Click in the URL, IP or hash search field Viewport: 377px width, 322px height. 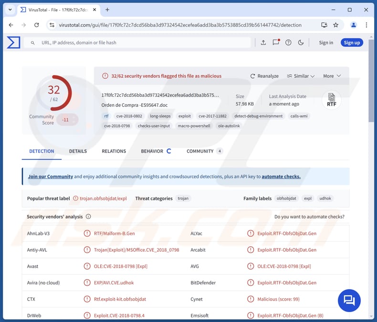click(143, 42)
